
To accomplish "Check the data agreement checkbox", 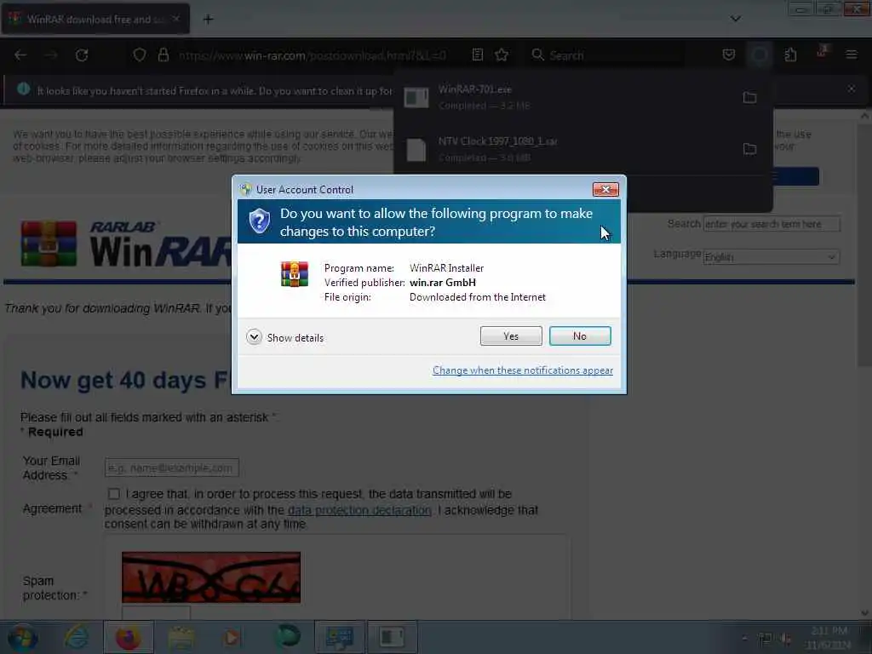I will [114, 494].
